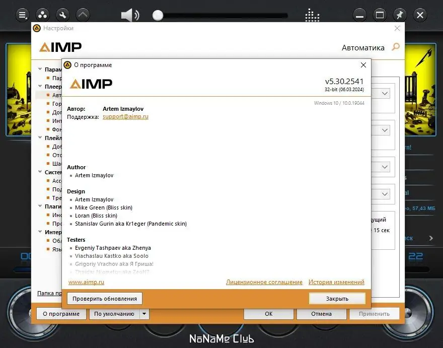The image size is (443, 348).
Task: Open the www.aimp.ru website link
Action: click(86, 282)
